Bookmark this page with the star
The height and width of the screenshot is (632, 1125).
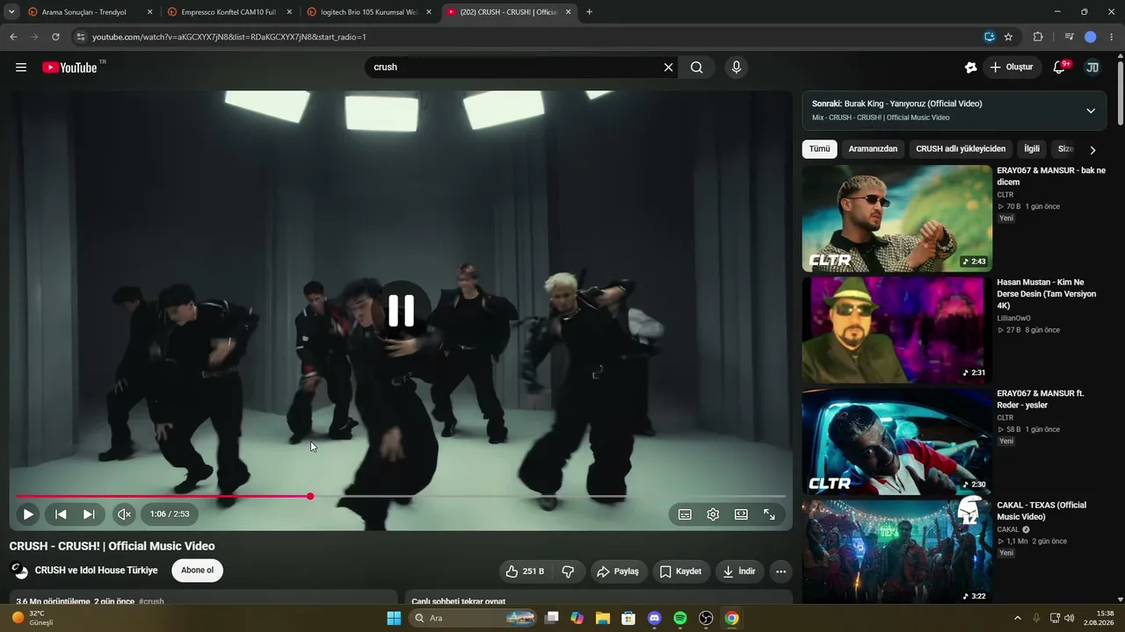click(x=1008, y=37)
